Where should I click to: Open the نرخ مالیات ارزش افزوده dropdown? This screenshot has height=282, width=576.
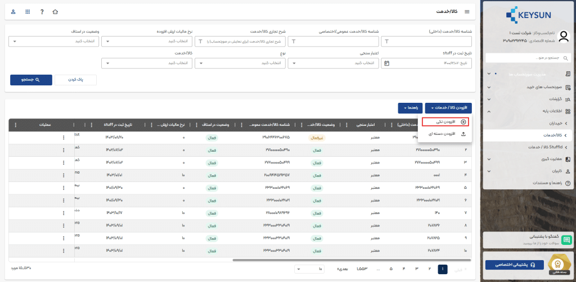tap(146, 41)
